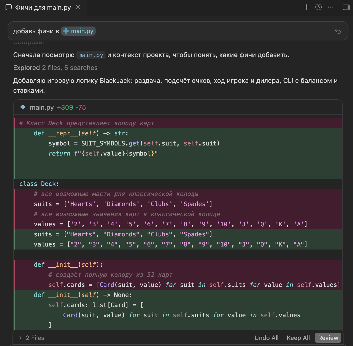Click the -75 deletions count
This screenshot has height=346, width=353.
click(x=81, y=107)
